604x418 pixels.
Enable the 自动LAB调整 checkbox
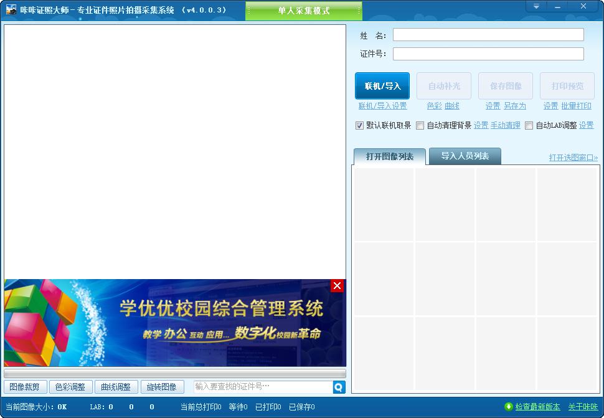529,125
